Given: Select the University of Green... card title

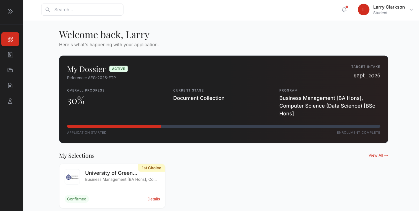Looking at the screenshot, I should point(111,173).
